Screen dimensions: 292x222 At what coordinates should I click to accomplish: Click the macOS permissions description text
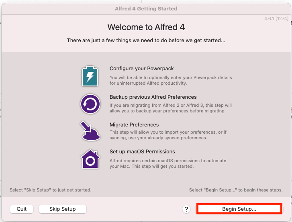point(168,163)
